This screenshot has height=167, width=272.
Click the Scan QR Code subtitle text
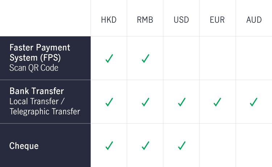point(34,68)
